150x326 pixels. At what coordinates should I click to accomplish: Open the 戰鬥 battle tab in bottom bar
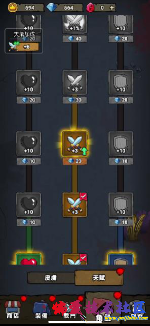click(x=69, y=310)
